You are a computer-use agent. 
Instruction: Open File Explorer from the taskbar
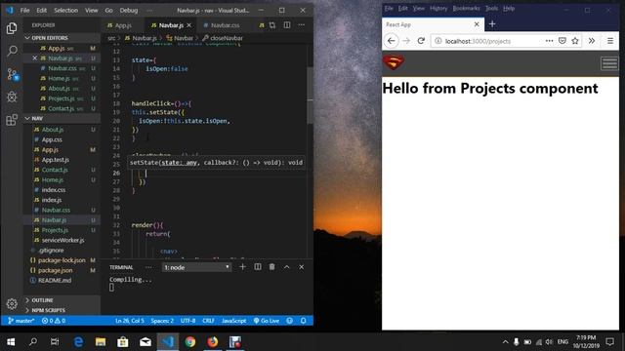click(101, 341)
